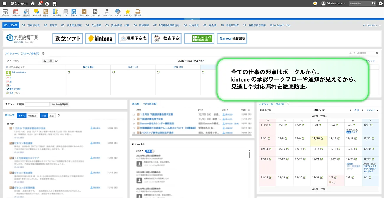Viewport: 384px width, 198px height.
Task: Open the ポータルメニュー dropdown
Action: 371,25
